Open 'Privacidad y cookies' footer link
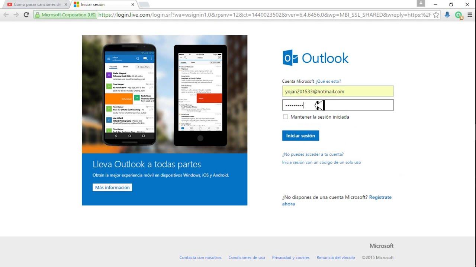The height and width of the screenshot is (267, 476). click(x=291, y=257)
